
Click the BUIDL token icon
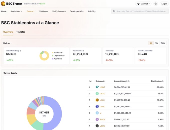point(97,120)
